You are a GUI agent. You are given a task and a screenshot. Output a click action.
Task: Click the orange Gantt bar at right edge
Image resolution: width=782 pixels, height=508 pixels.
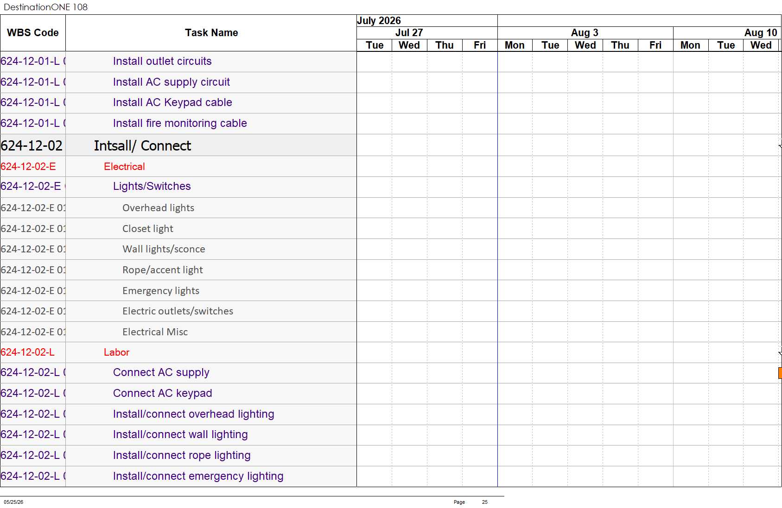pos(780,373)
